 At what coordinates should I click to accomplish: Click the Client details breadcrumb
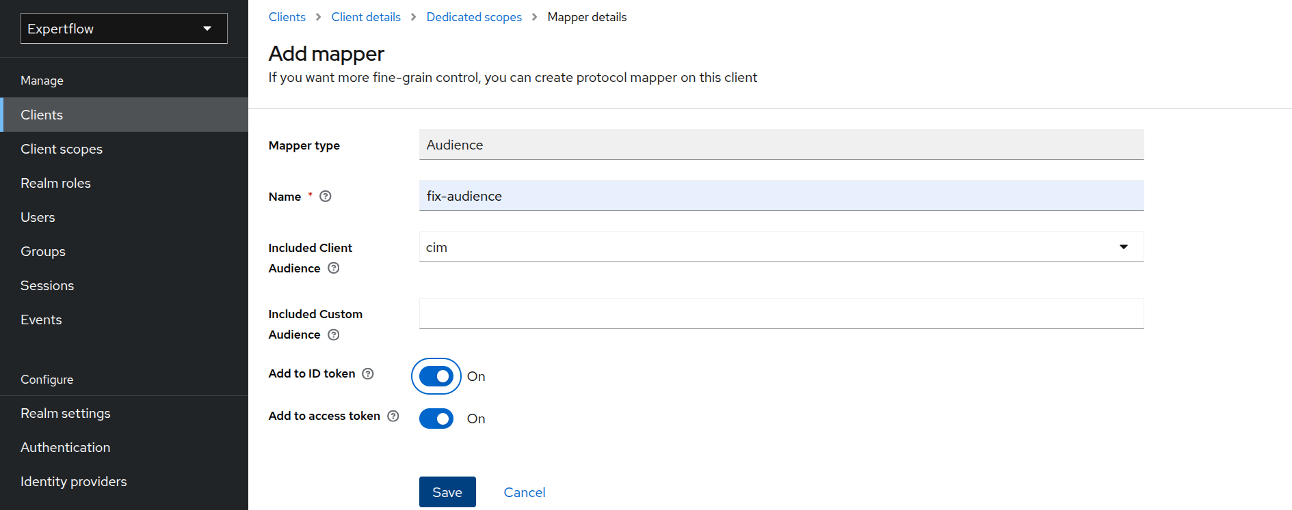click(x=366, y=17)
